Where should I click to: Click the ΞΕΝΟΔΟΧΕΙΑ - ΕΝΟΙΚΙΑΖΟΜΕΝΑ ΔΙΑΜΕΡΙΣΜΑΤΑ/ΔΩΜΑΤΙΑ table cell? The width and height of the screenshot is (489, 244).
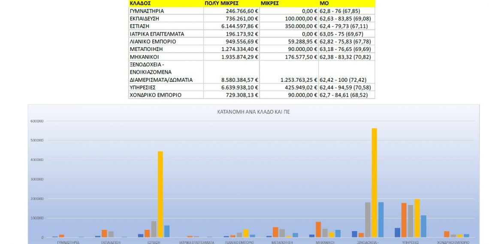click(x=166, y=72)
